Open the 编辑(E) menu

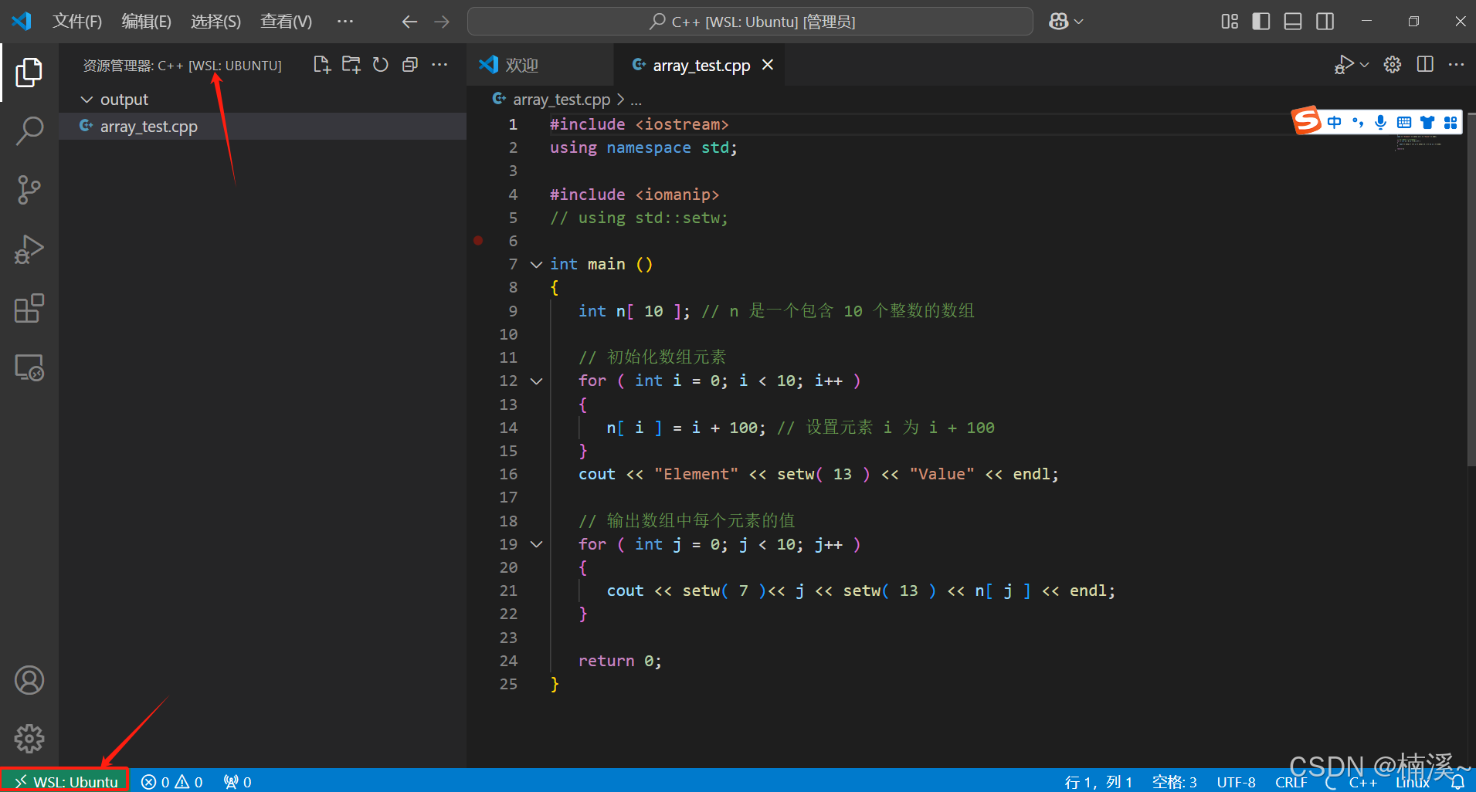(x=146, y=22)
